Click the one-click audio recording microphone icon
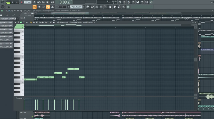The height and width of the screenshot is (119, 214). (129, 2)
